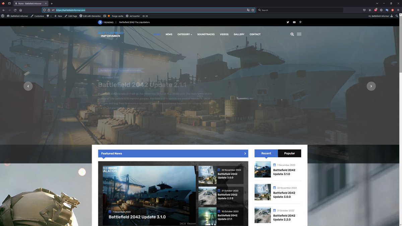Launch Edit with Elementor

click(x=90, y=16)
